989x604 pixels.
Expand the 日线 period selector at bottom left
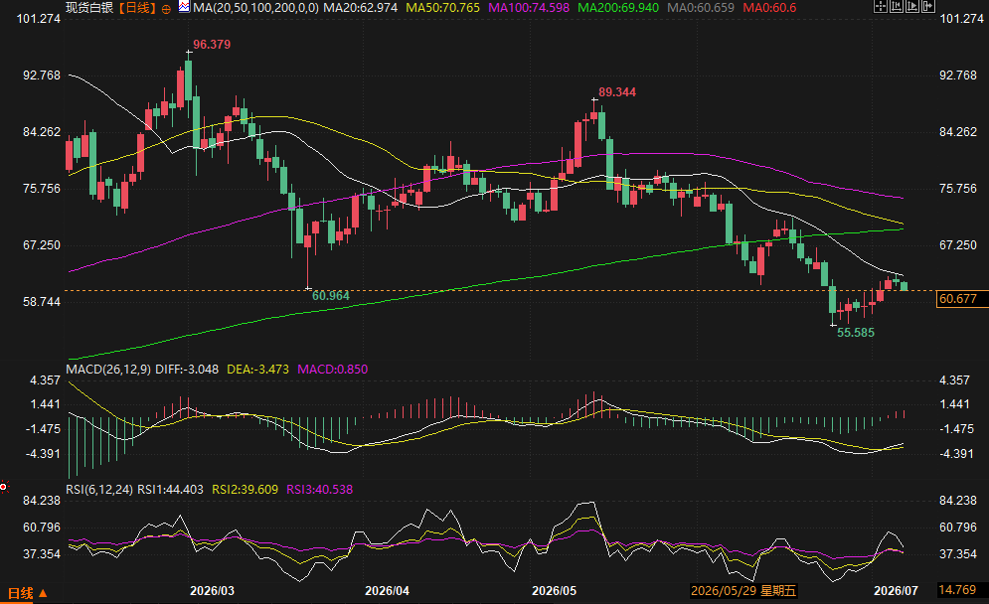pos(27,593)
